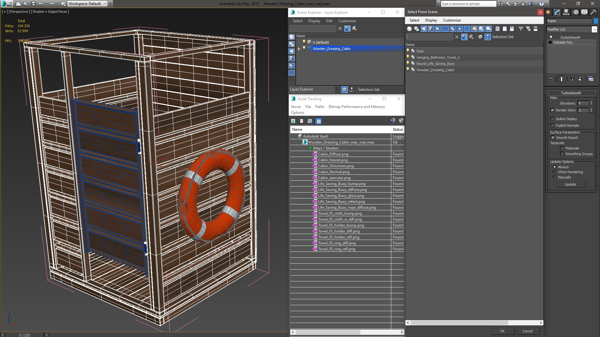Click Undo arrow in main toolbar
The height and width of the screenshot is (337, 600).
click(x=41, y=4)
